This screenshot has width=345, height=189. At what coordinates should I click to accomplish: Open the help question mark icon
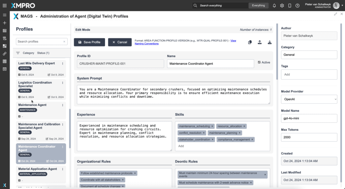coord(297,6)
